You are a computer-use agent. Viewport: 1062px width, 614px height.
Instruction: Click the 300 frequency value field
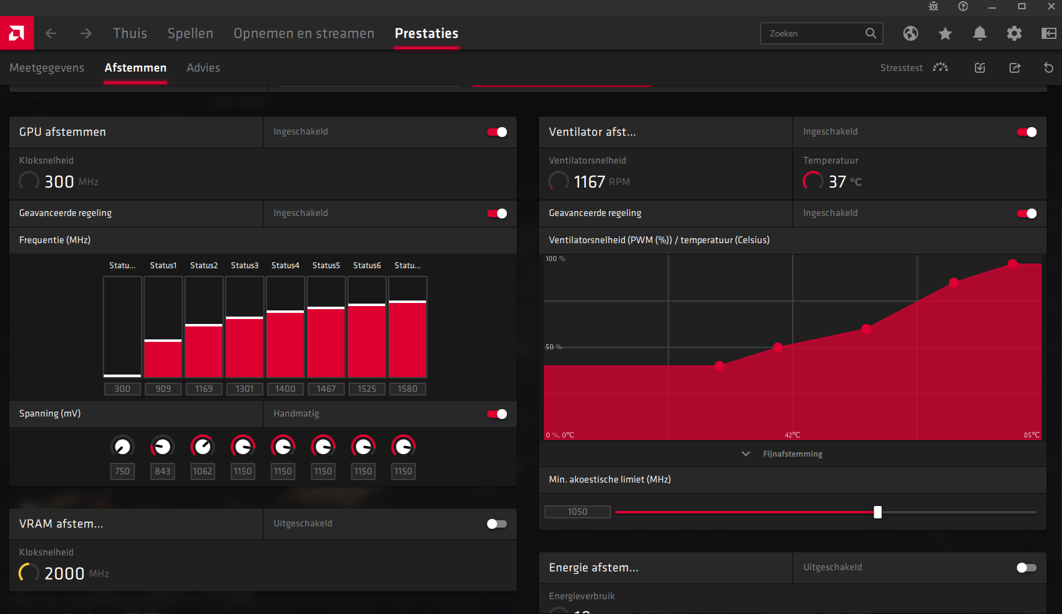point(122,389)
